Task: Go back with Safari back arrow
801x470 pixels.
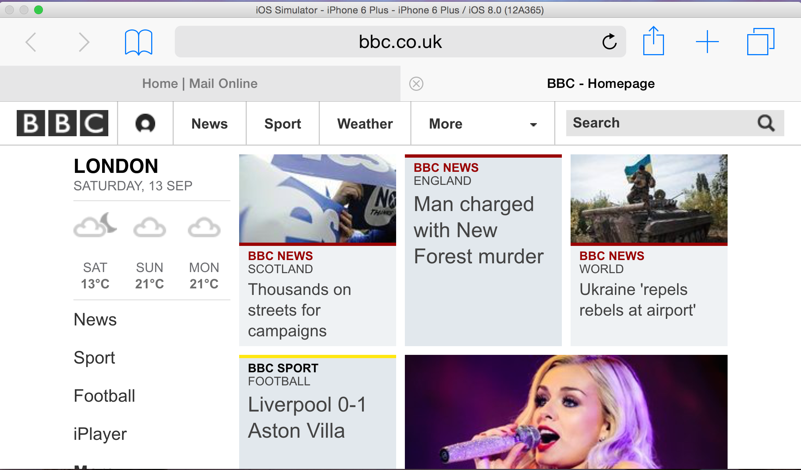Action: pos(31,42)
